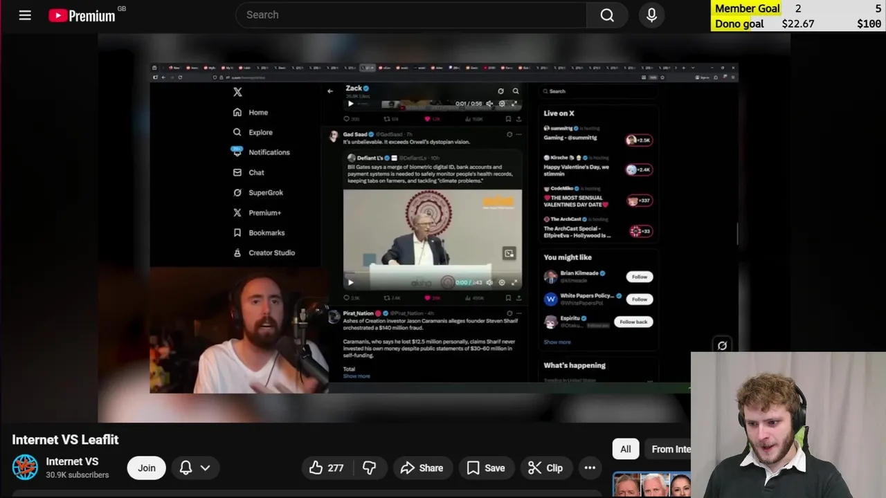Viewport: 886px width, 498px height.
Task: Select the From Inte... filter chip
Action: [x=668, y=449]
